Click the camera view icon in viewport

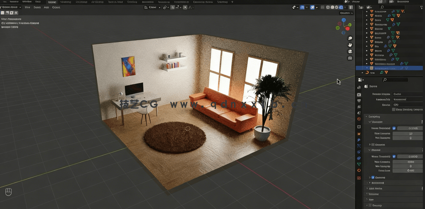(350, 51)
